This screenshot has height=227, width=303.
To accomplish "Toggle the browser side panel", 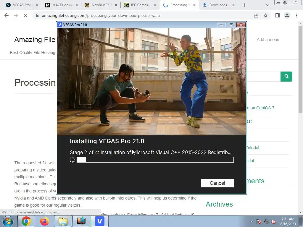I will point(278,15).
